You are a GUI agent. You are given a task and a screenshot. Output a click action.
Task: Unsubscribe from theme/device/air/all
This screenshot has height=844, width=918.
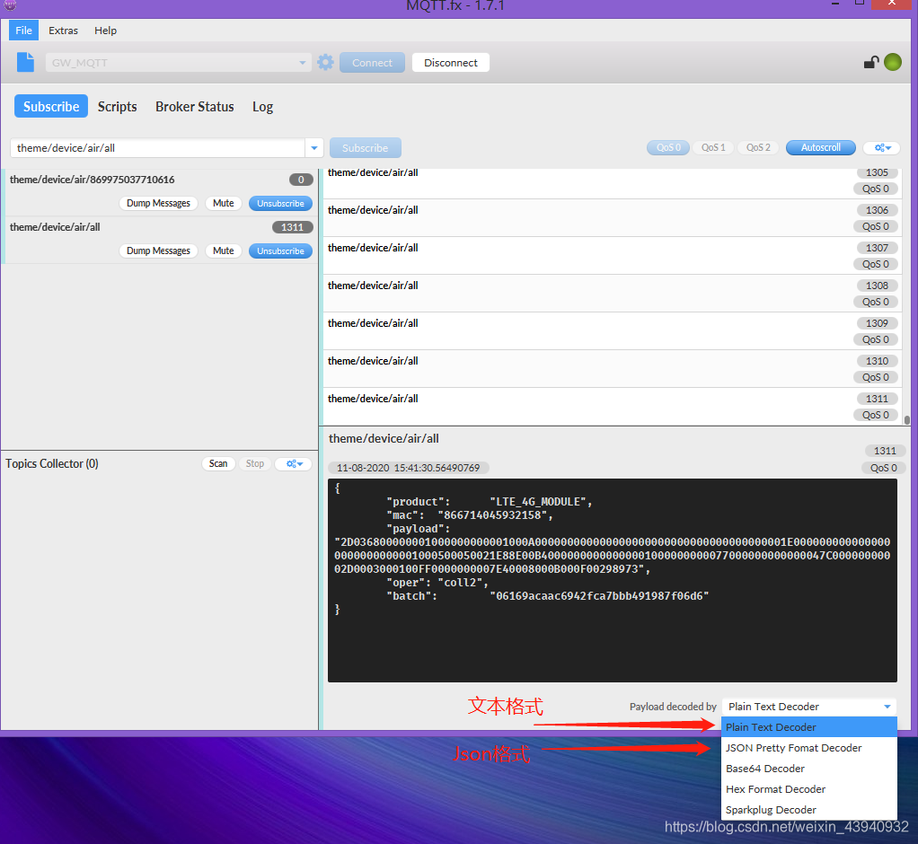click(280, 251)
